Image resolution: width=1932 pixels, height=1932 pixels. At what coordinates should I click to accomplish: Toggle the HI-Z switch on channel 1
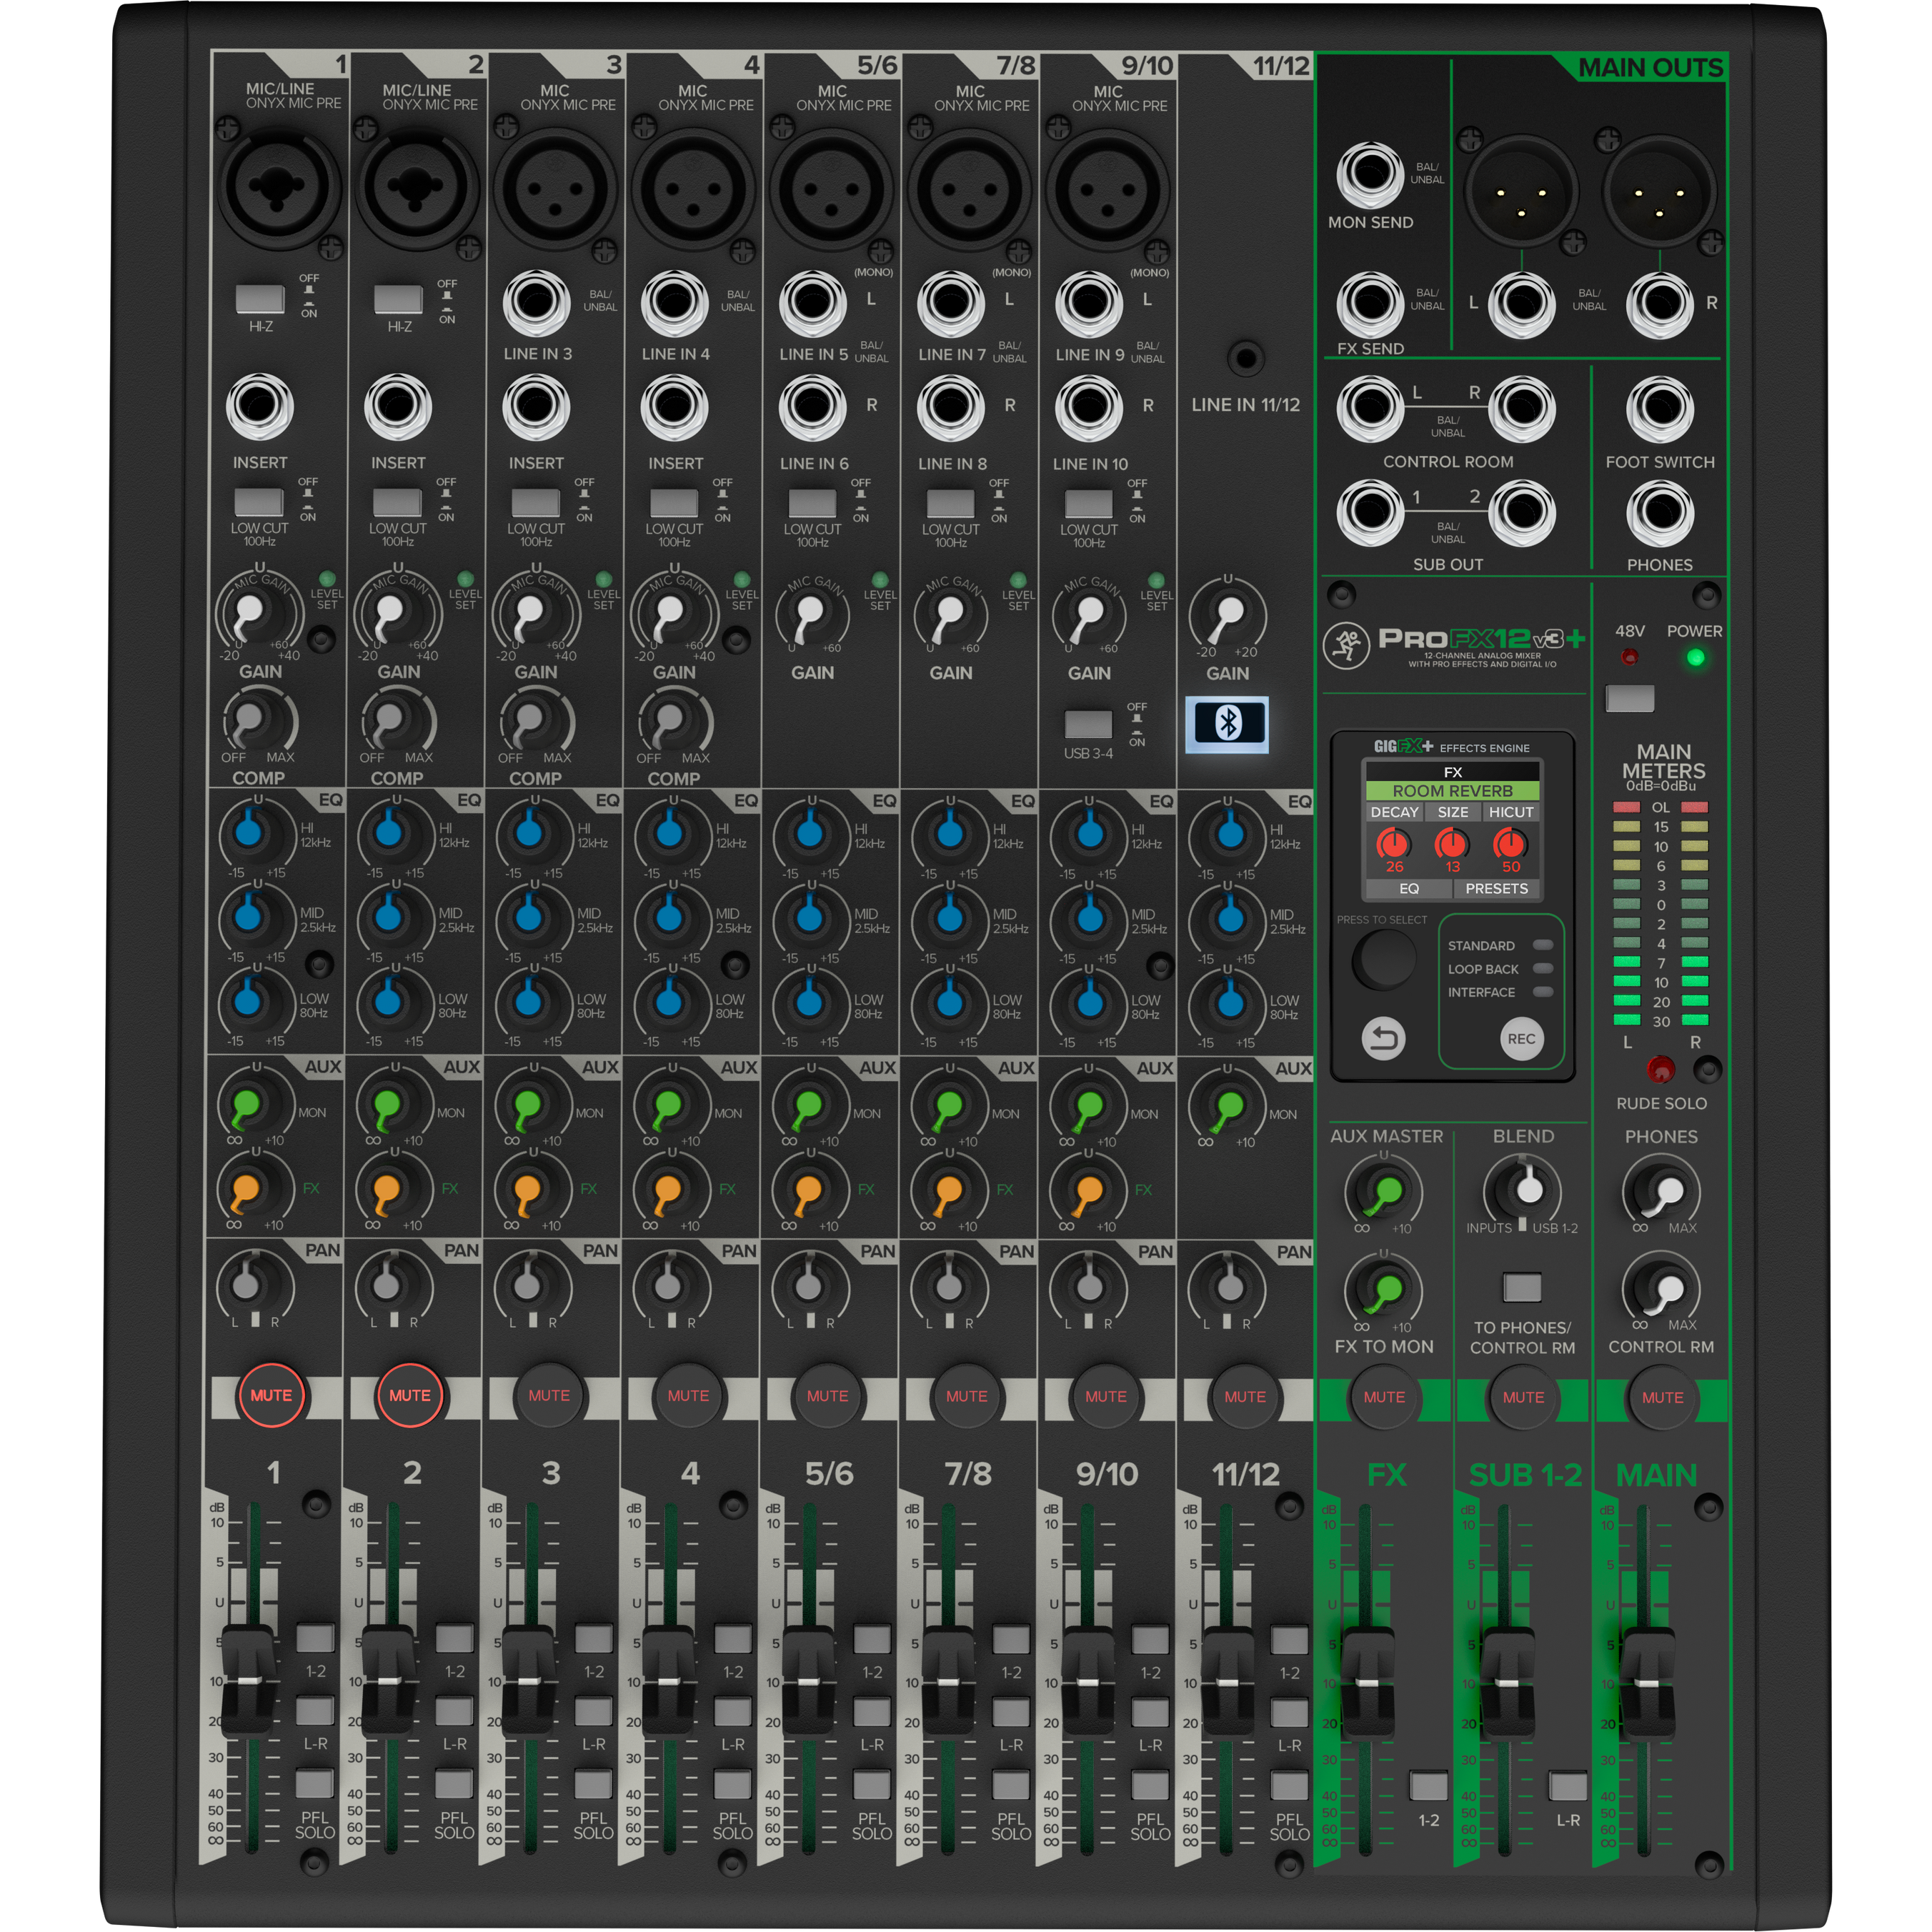click(x=260, y=299)
